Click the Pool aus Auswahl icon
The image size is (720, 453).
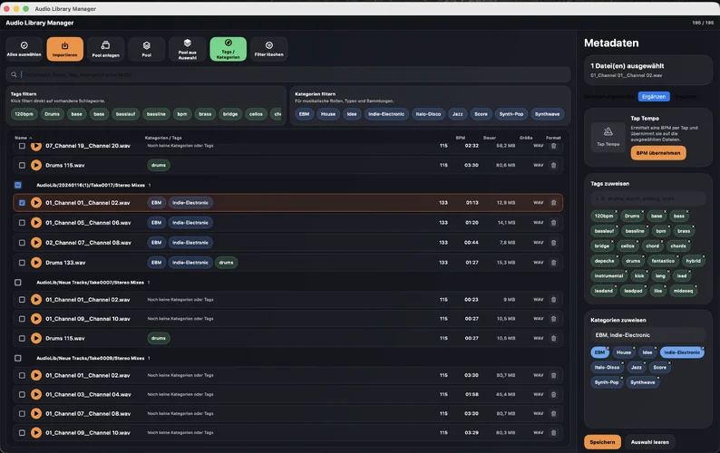(188, 49)
